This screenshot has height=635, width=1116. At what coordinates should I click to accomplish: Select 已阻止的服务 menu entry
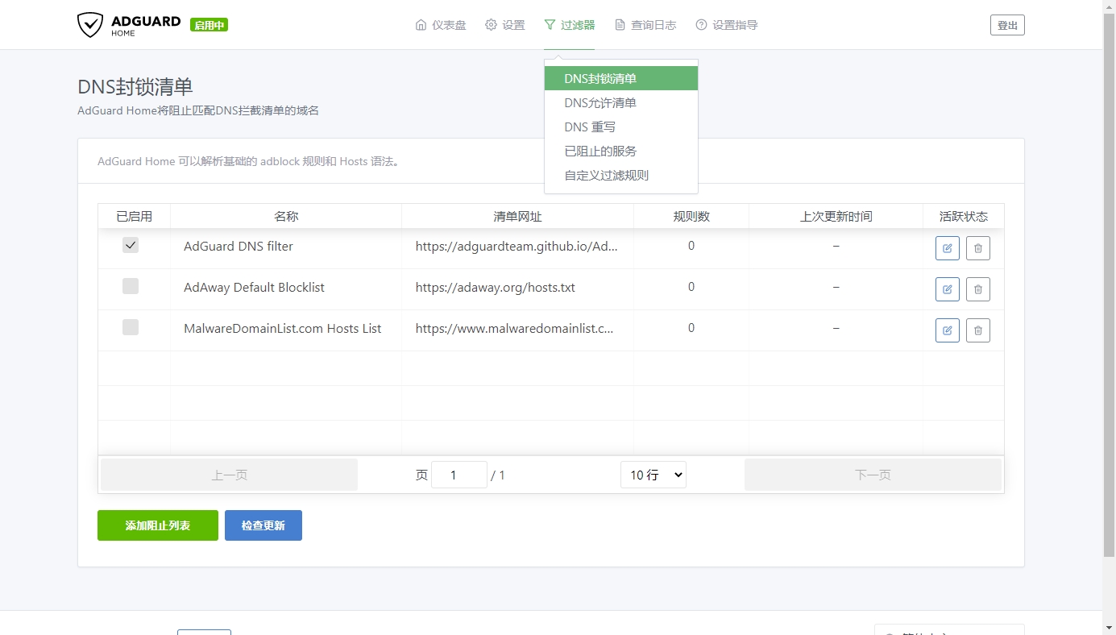(x=621, y=151)
